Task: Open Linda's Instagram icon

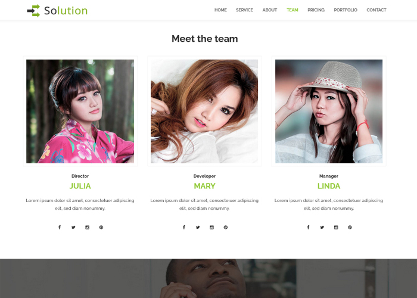Action: [336, 227]
